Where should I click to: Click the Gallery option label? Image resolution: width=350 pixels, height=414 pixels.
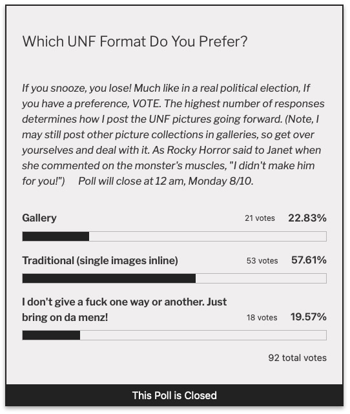[39, 218]
